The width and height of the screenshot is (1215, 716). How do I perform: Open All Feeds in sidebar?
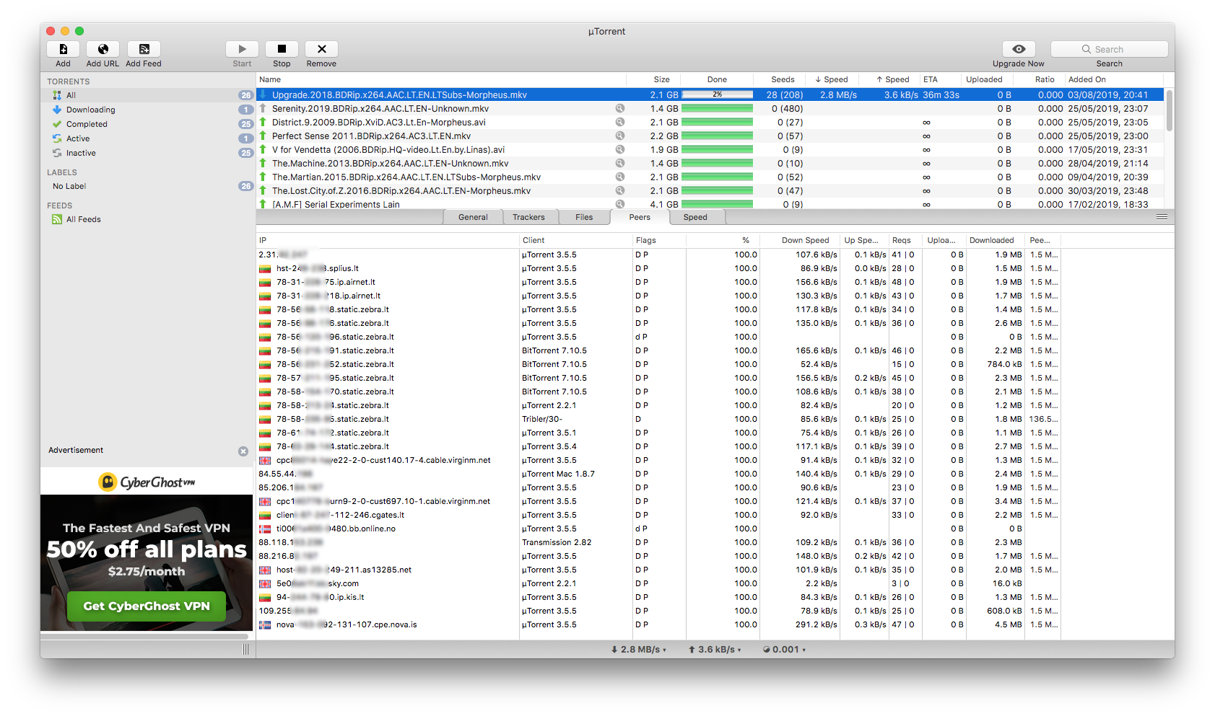click(x=83, y=220)
